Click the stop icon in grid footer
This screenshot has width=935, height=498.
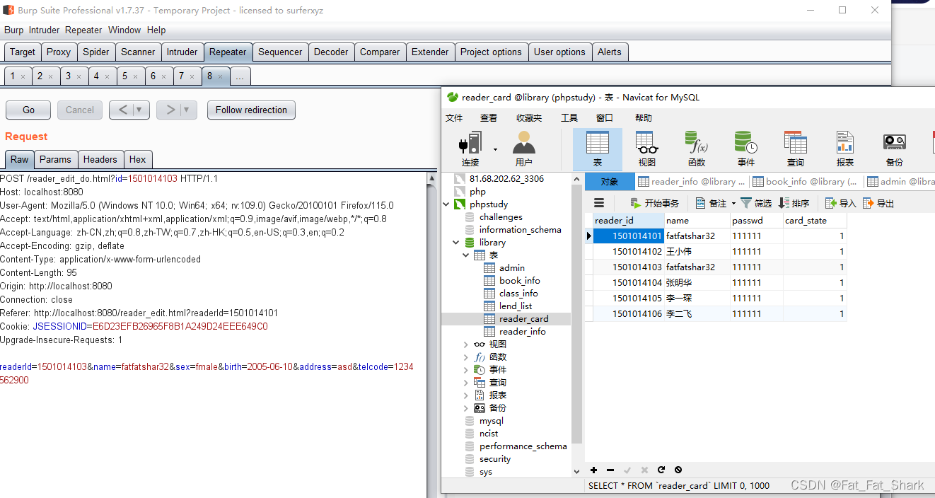pyautogui.click(x=678, y=470)
